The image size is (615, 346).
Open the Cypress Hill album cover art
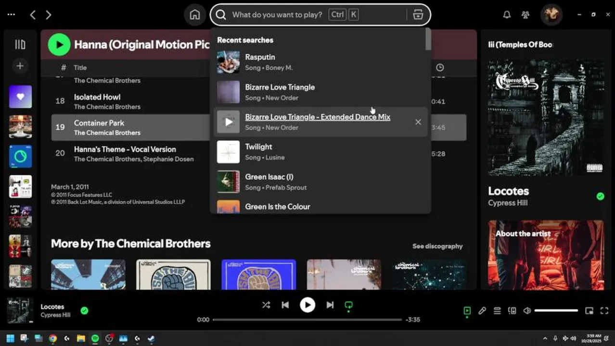[546, 117]
